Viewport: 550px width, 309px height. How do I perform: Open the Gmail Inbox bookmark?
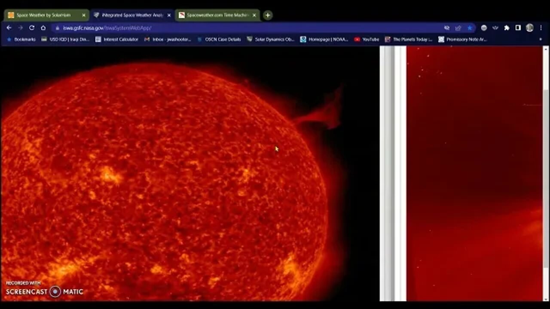click(x=168, y=39)
